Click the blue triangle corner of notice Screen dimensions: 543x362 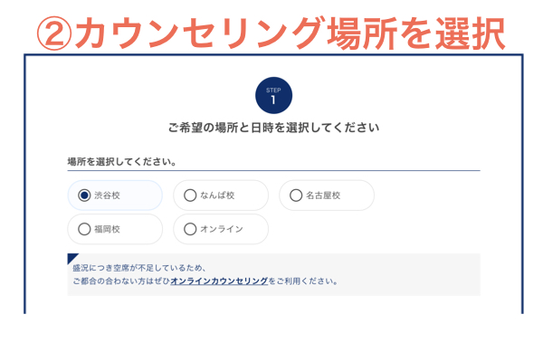(x=72, y=259)
